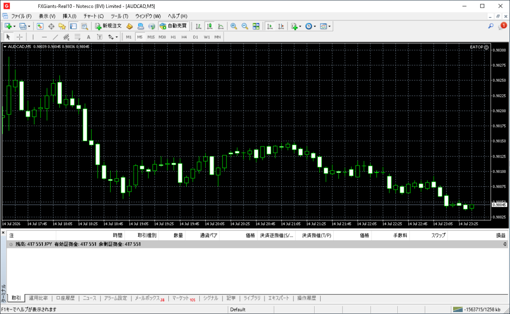Click the 新規注文 new order button
Image resolution: width=510 pixels, height=314 pixels.
pos(108,26)
